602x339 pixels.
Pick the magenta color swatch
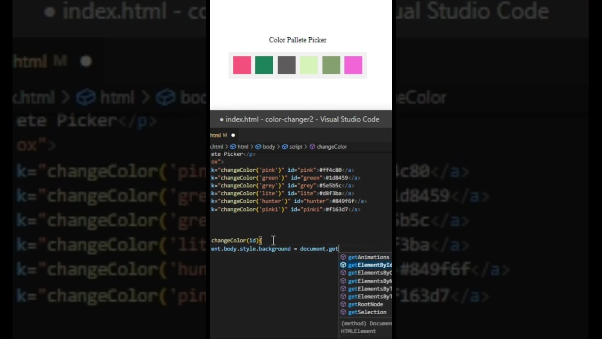[x=353, y=65]
